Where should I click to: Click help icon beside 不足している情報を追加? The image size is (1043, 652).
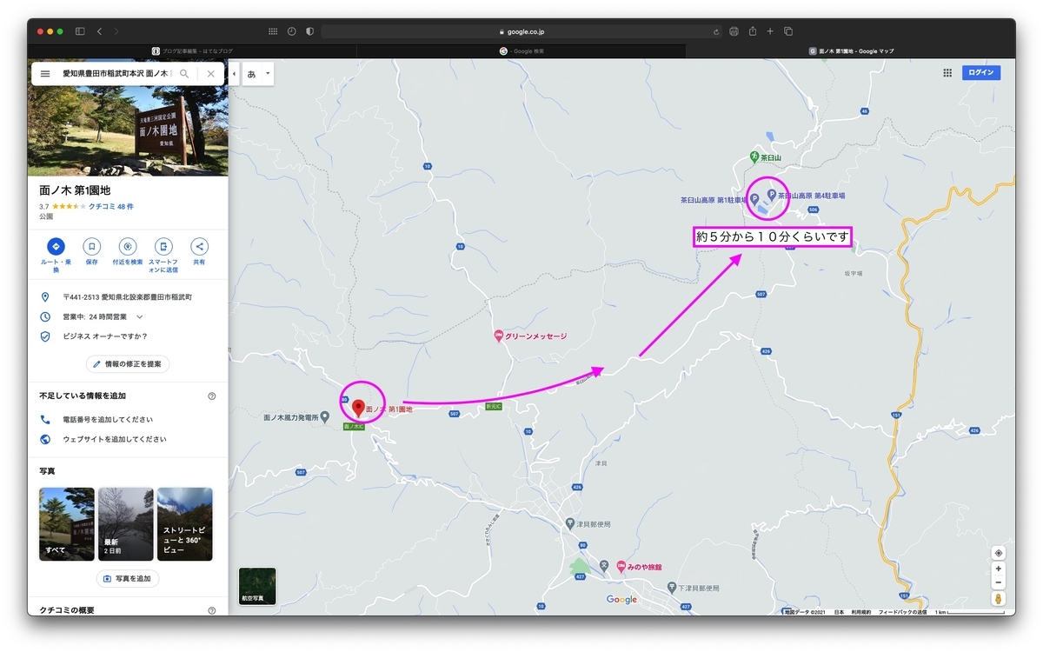click(x=212, y=396)
